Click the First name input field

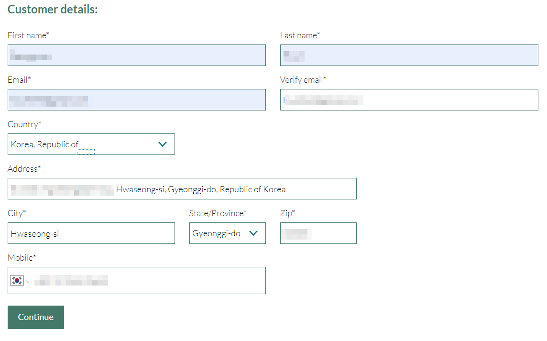(x=136, y=55)
